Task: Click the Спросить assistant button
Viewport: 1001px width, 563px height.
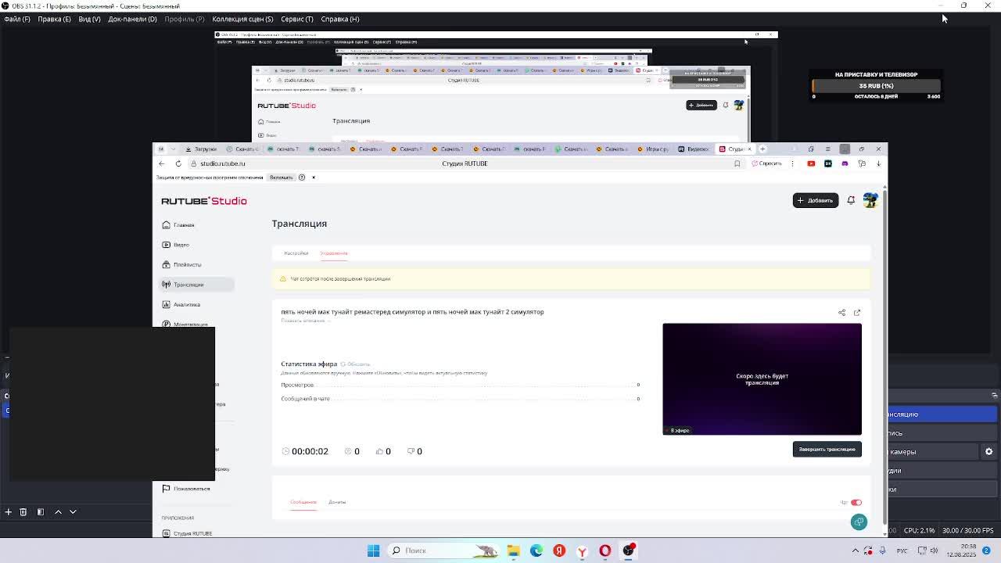Action: [766, 163]
